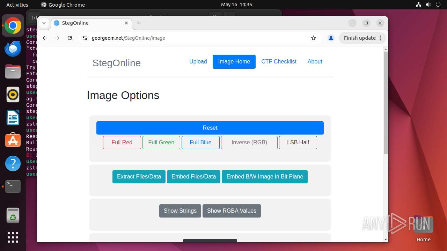Apply Inverse (RGB) filter

249,143
